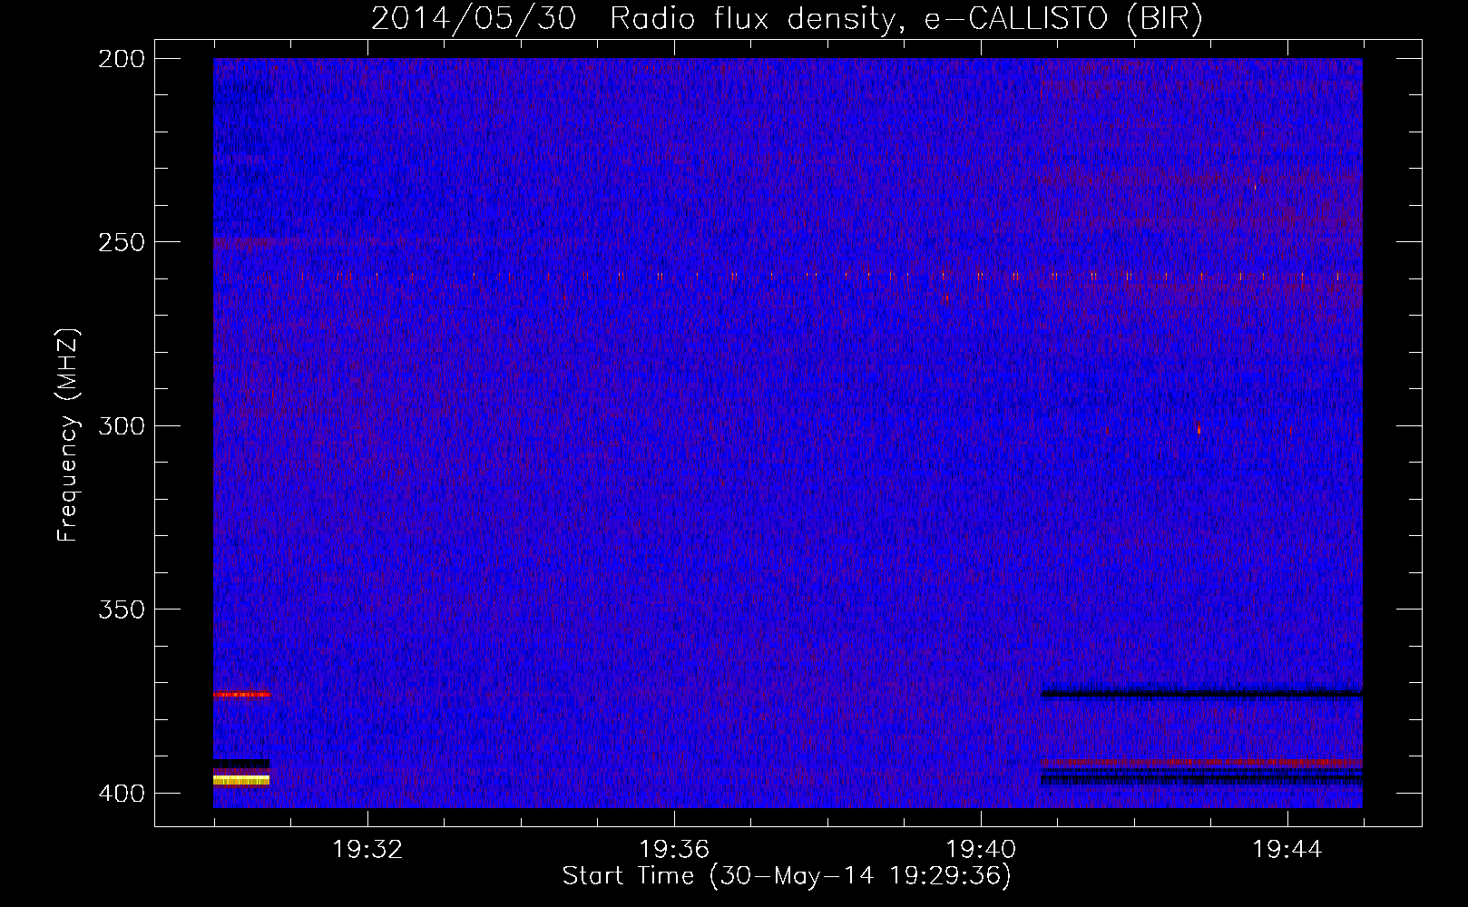Click the Frequency (MHZ) axis label

pyautogui.click(x=68, y=434)
